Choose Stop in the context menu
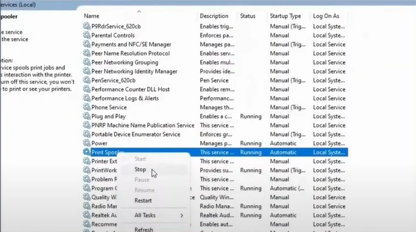 point(140,169)
